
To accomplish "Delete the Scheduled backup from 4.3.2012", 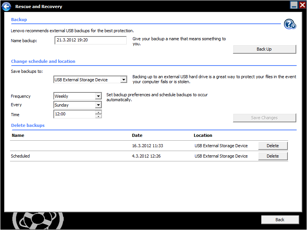I will pyautogui.click(x=272, y=156).
